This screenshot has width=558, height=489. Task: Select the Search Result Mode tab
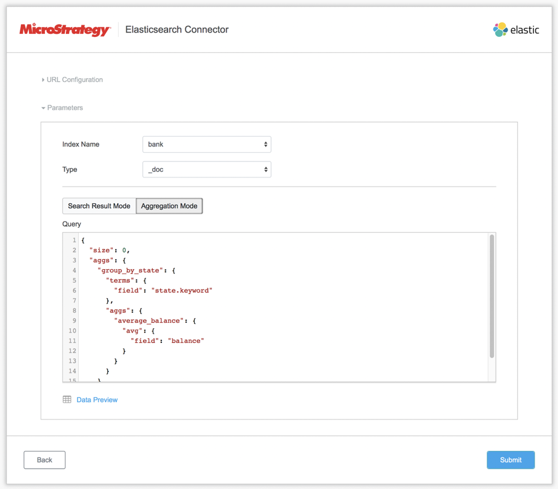(99, 206)
